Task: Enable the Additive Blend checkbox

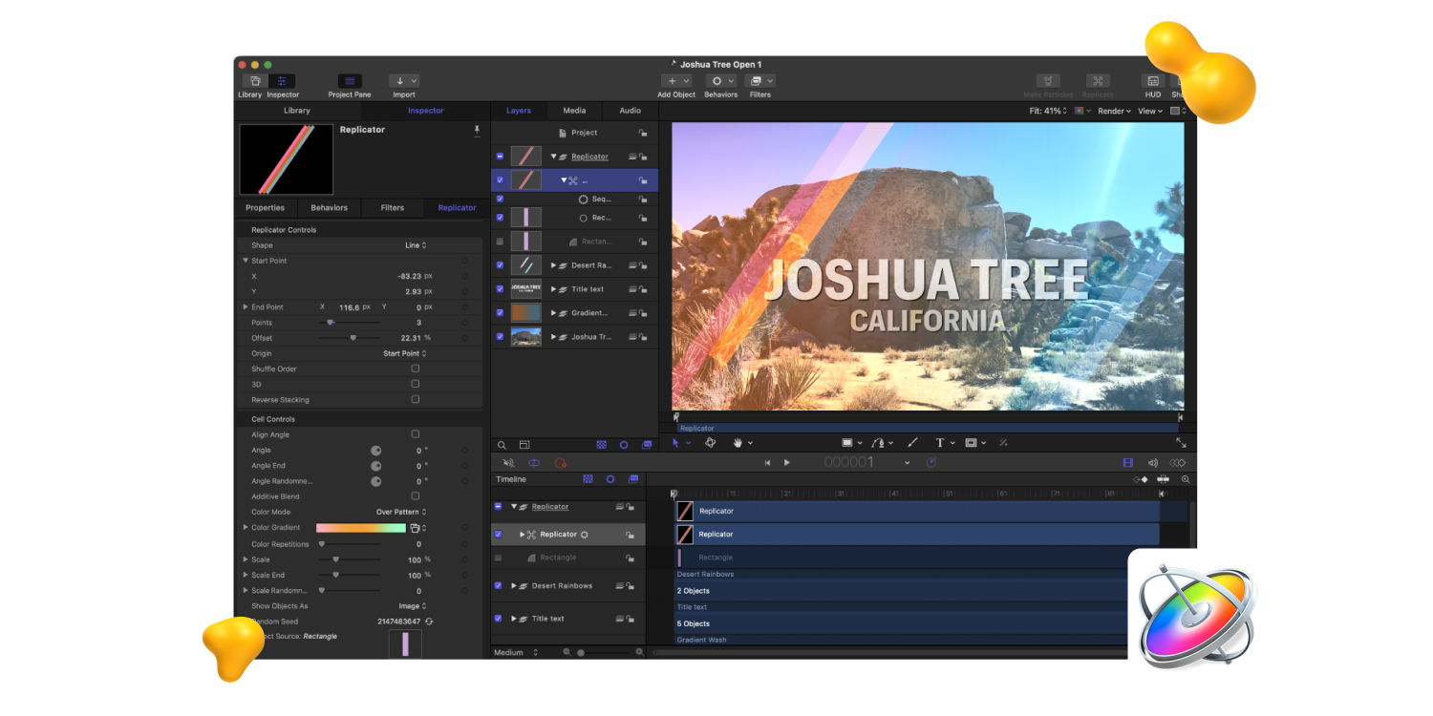Action: pos(415,496)
